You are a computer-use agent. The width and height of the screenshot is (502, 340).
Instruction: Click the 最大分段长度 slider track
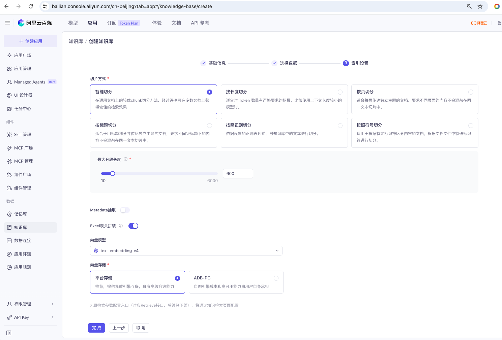coord(159,174)
